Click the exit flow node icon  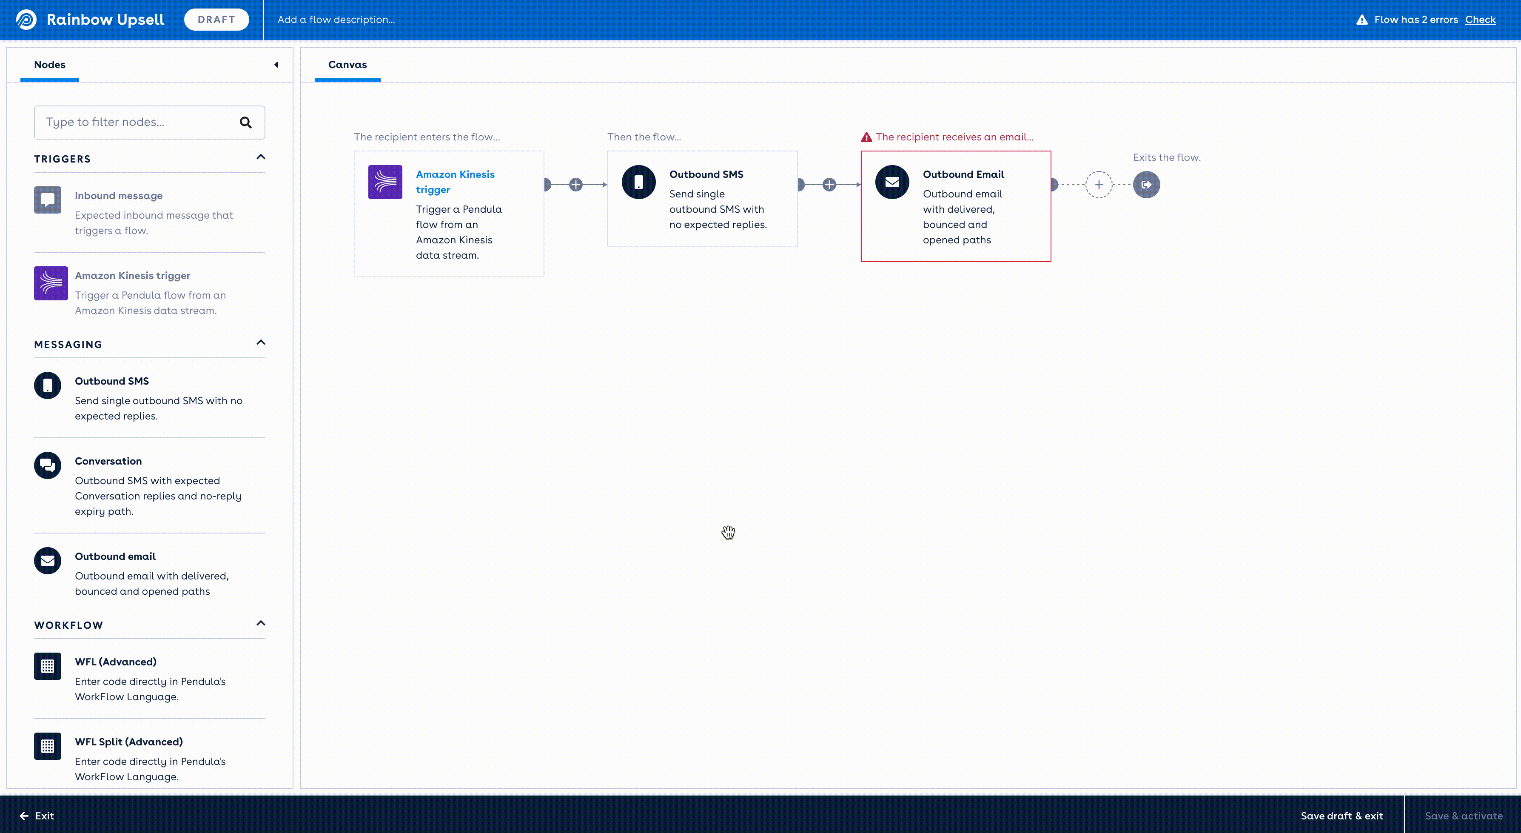pyautogui.click(x=1146, y=185)
